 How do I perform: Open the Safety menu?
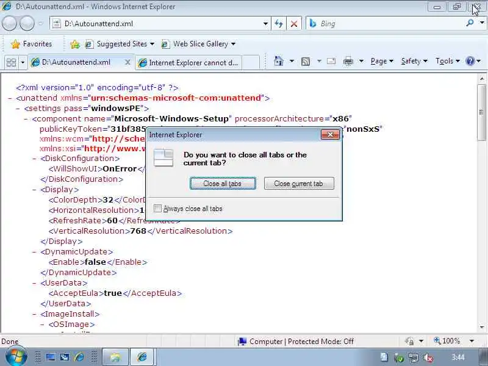414,61
